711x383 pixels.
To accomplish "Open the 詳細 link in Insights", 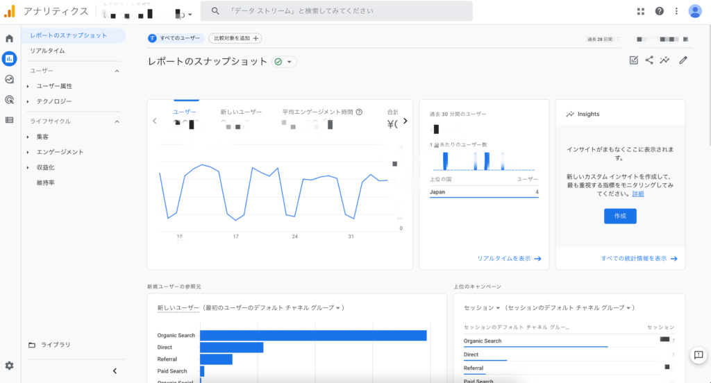I will click(638, 194).
